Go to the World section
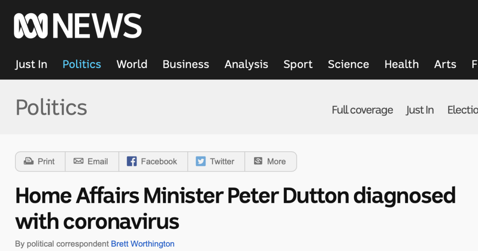Screen dimensions: 478x251 (x=132, y=64)
